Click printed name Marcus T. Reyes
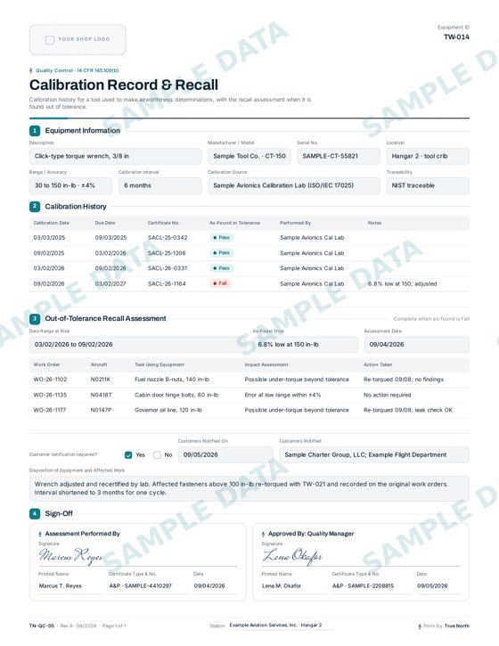The width and height of the screenshot is (499, 646). (61, 585)
